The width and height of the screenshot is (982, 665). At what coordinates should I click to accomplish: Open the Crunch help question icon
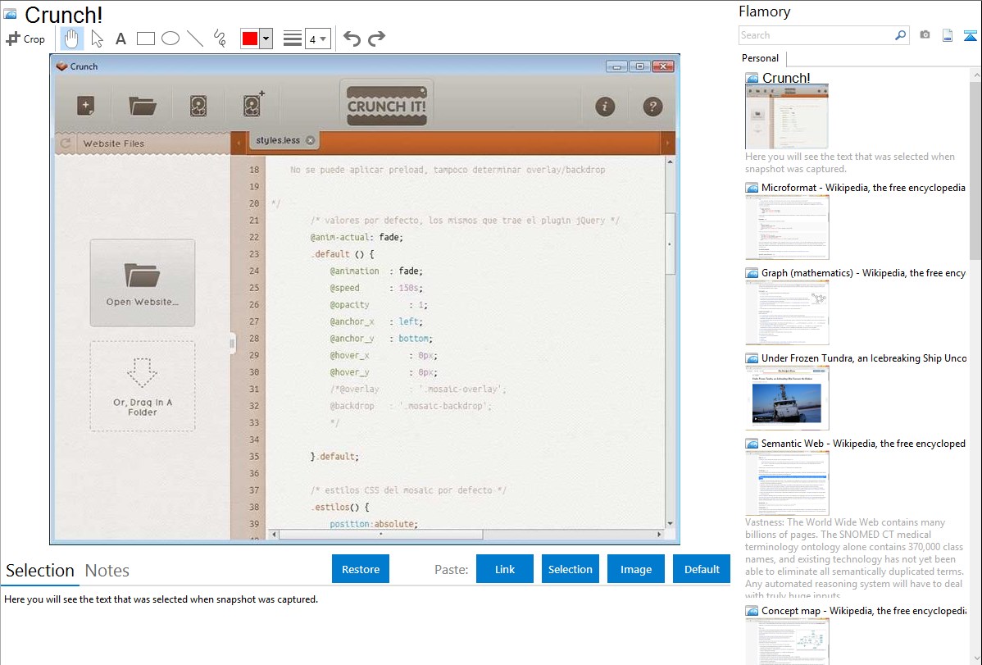(x=652, y=107)
